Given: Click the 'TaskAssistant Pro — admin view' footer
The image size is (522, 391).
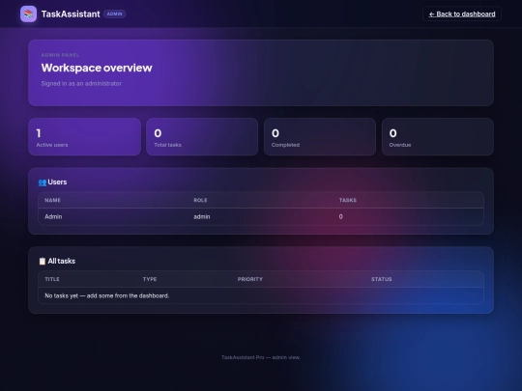Looking at the screenshot, I should pos(261,357).
